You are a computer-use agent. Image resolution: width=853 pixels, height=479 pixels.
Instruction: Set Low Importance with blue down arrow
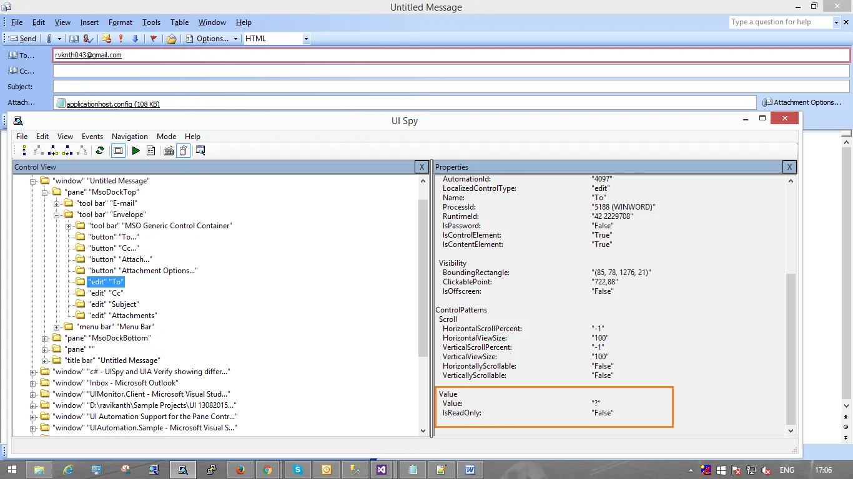click(135, 39)
